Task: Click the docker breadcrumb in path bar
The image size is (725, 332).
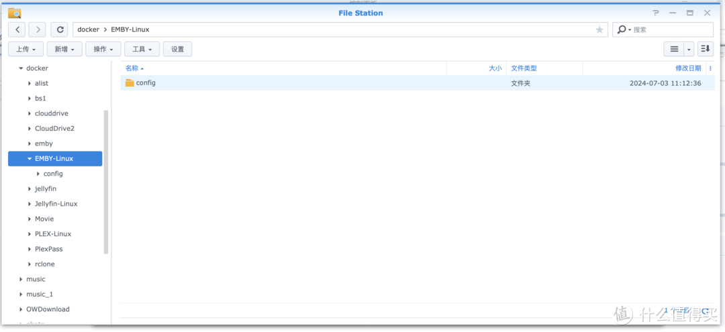Action: pyautogui.click(x=88, y=30)
